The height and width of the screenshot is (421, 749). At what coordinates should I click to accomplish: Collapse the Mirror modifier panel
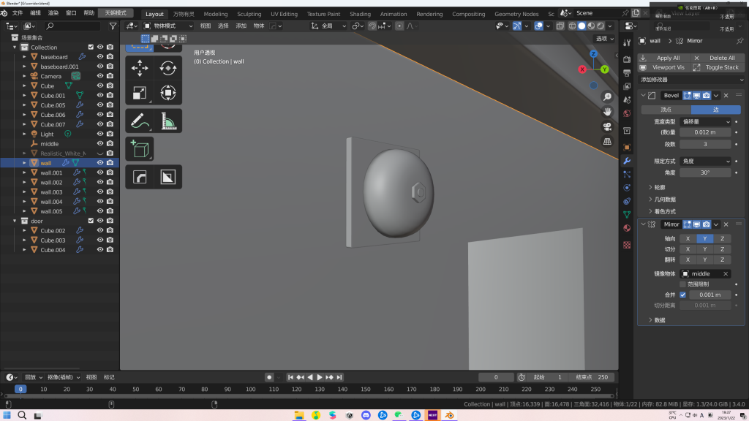click(x=644, y=224)
